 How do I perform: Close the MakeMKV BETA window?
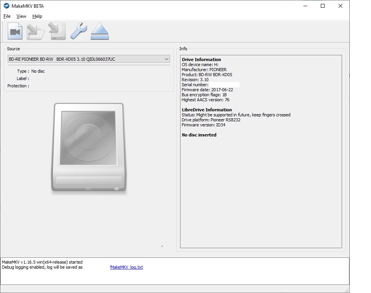340,6
